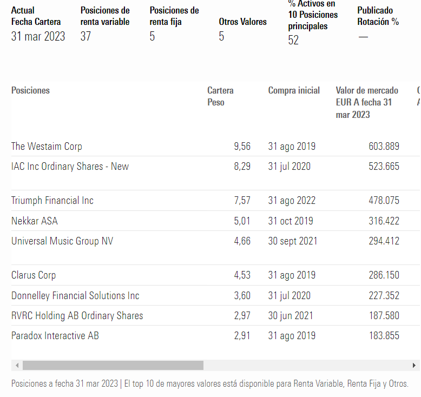Open Donnelley Financial Solutions Inc holding
421x397 pixels.
click(75, 295)
